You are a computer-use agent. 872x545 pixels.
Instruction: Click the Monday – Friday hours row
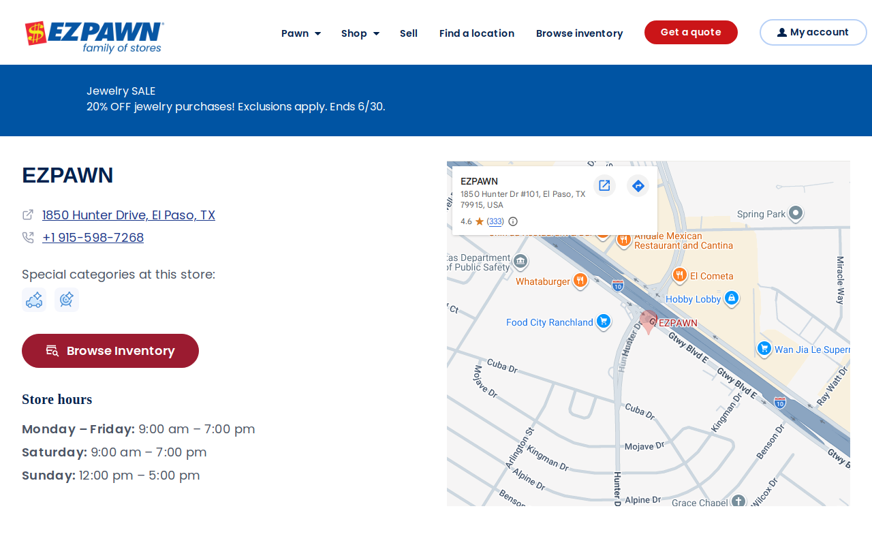coord(138,429)
